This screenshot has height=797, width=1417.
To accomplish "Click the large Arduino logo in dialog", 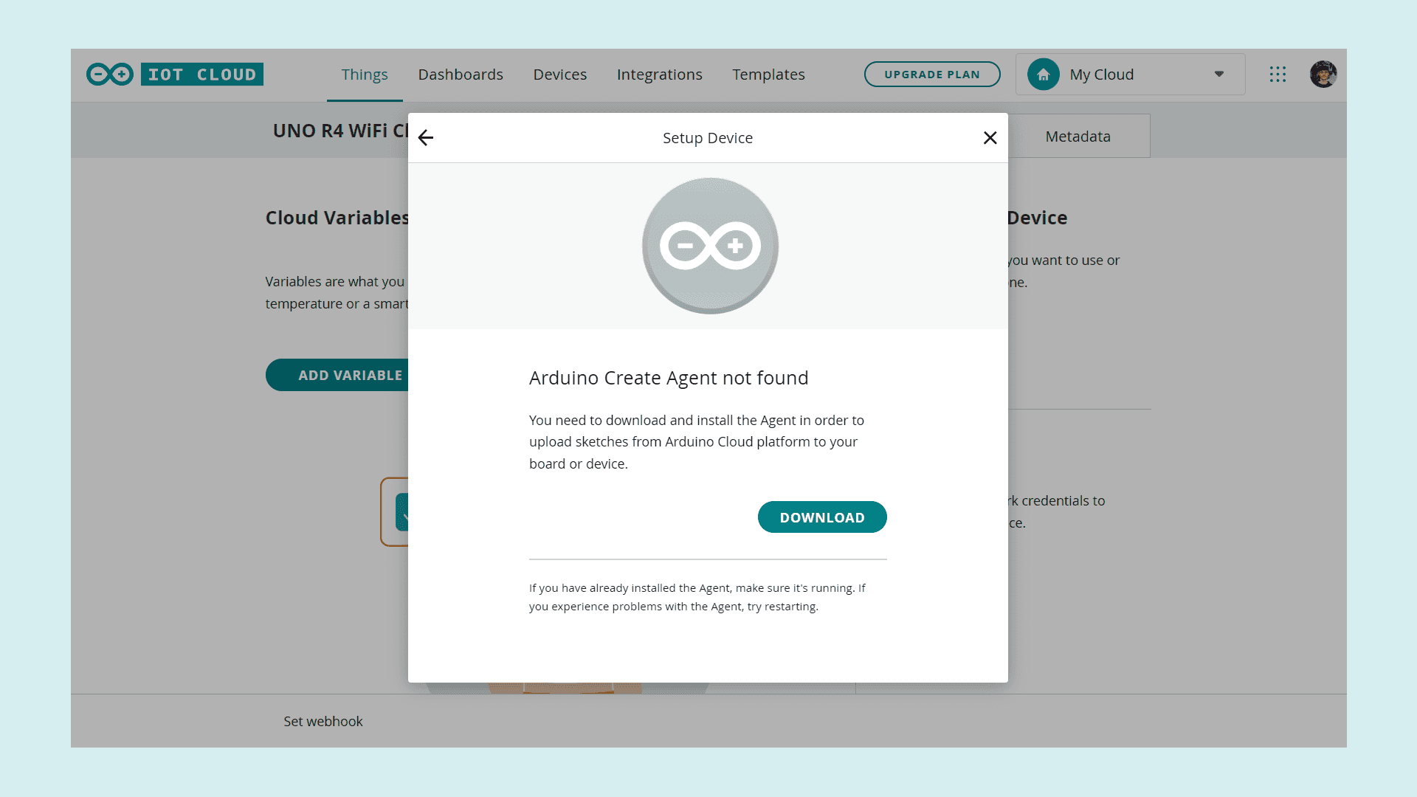I will click(x=710, y=246).
